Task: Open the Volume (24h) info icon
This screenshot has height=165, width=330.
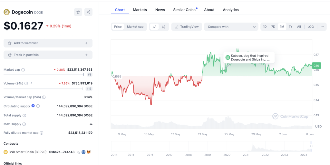Action: (26, 83)
